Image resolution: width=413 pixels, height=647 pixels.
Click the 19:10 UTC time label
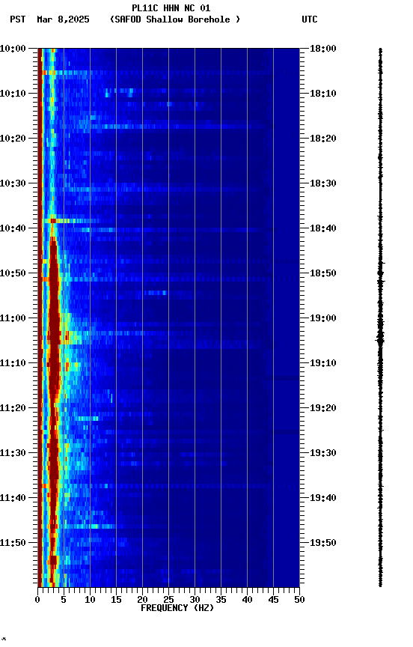coord(323,363)
